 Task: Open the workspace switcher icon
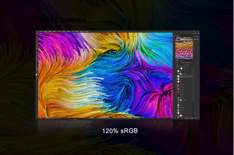(x=196, y=34)
